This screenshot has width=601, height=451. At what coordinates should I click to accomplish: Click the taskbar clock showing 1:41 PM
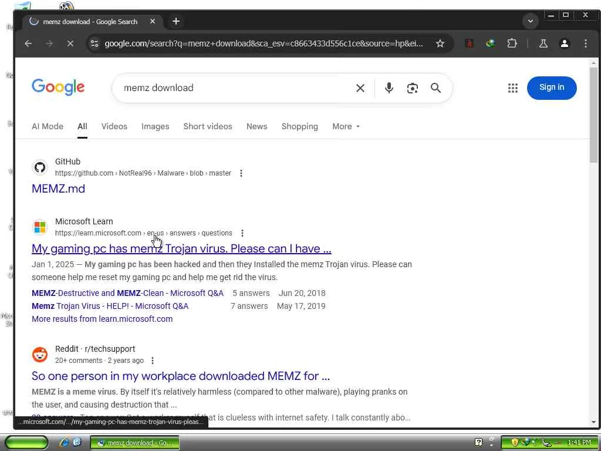579,442
